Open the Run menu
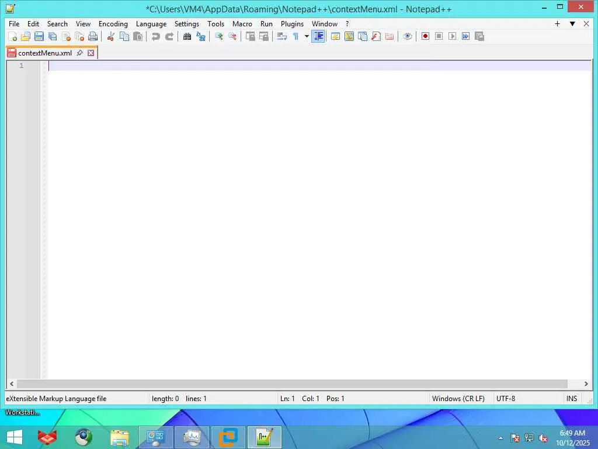The width and height of the screenshot is (598, 449). pos(266,23)
